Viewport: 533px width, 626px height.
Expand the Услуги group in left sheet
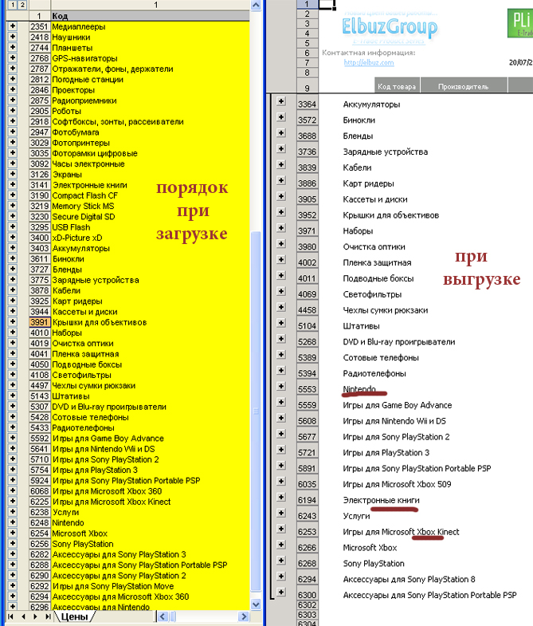13,512
